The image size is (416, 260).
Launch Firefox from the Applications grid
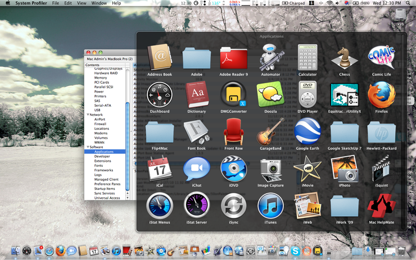[x=381, y=95]
